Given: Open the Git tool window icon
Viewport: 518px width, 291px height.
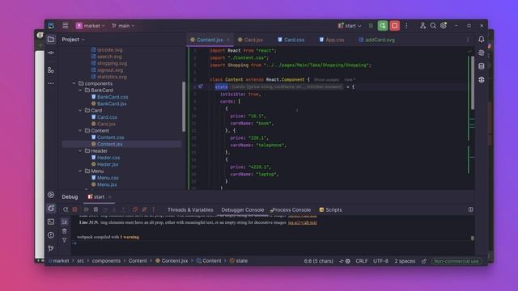Looking at the screenshot, I should pos(51,248).
